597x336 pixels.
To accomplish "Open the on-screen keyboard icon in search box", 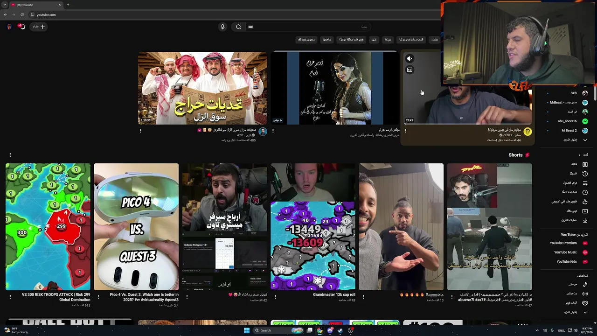I will (x=250, y=27).
